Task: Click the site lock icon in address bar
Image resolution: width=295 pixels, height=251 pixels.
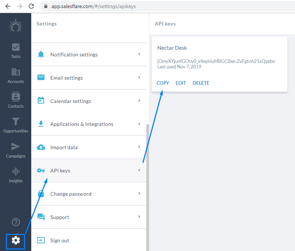Action: pos(46,6)
